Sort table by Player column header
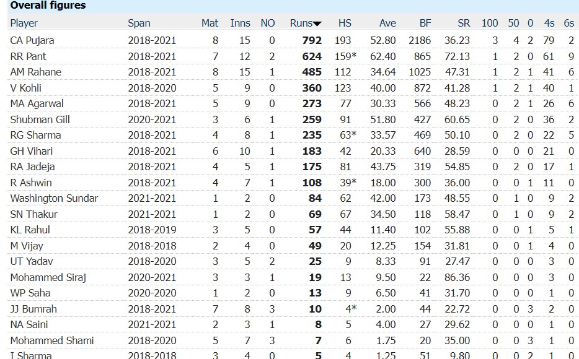Screen dimensions: 579x359 pos(24,23)
